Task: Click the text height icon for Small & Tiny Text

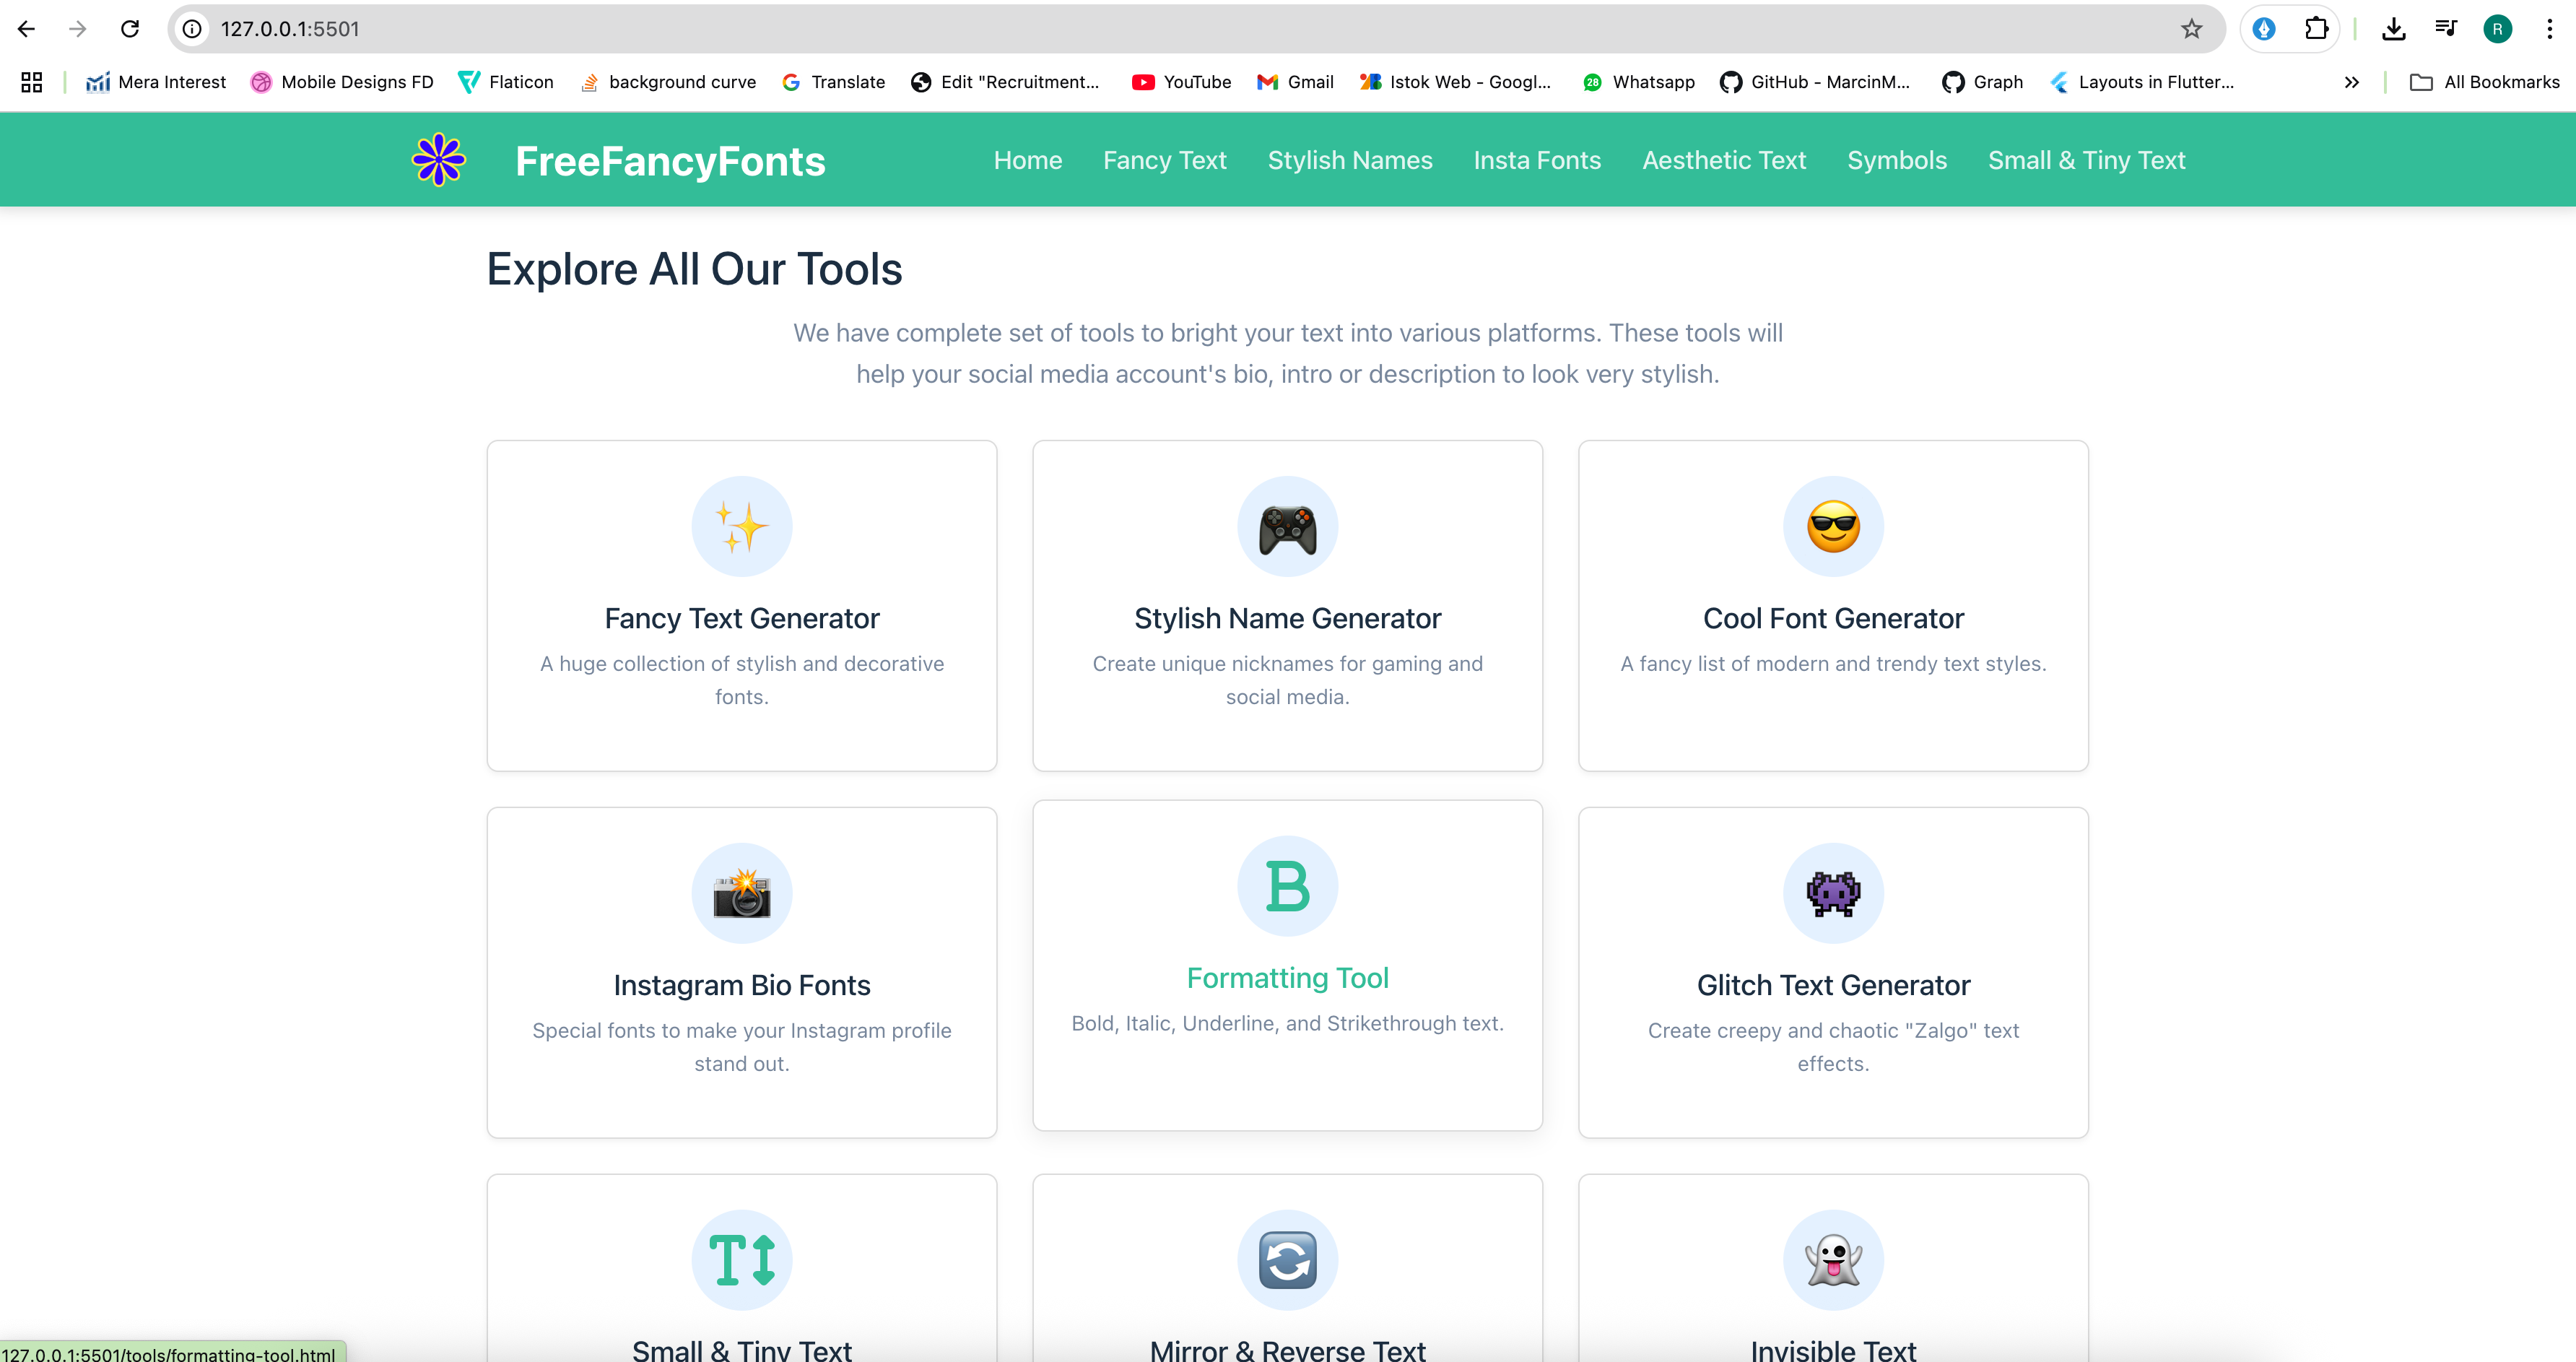Action: click(x=742, y=1260)
